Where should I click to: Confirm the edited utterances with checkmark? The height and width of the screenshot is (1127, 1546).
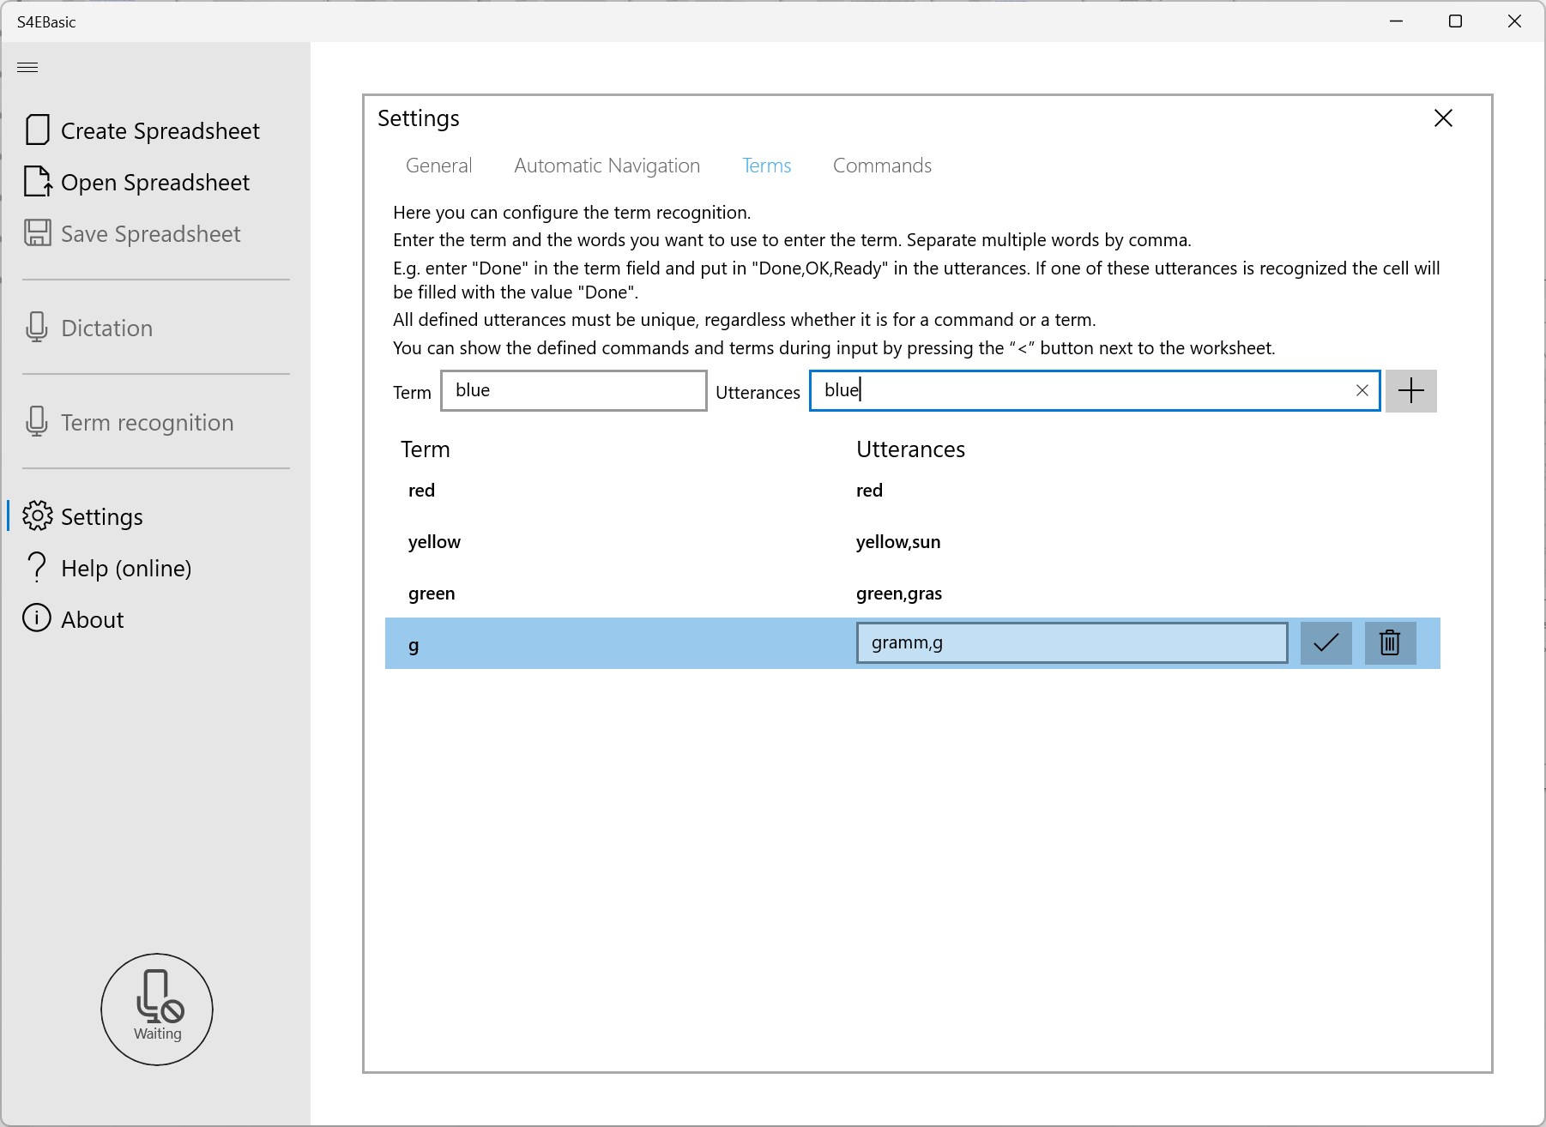pos(1326,643)
